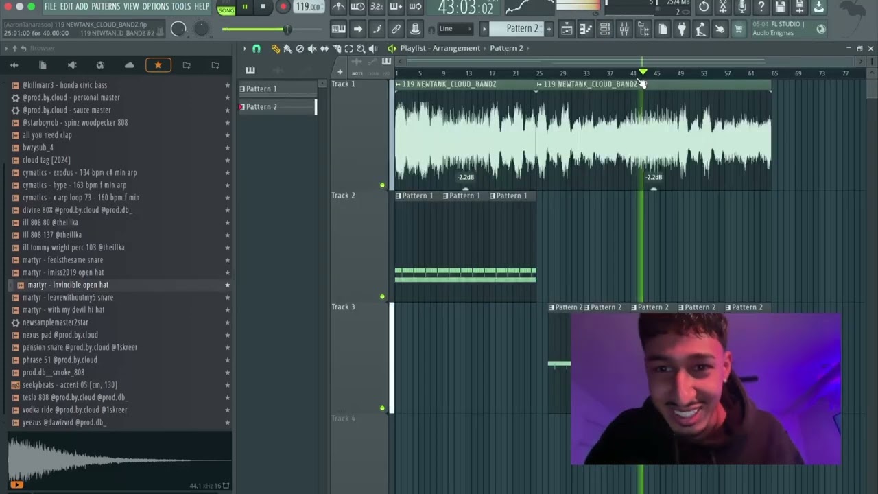The width and height of the screenshot is (878, 494).
Task: Stop playback with the stop button
Action: click(263, 8)
